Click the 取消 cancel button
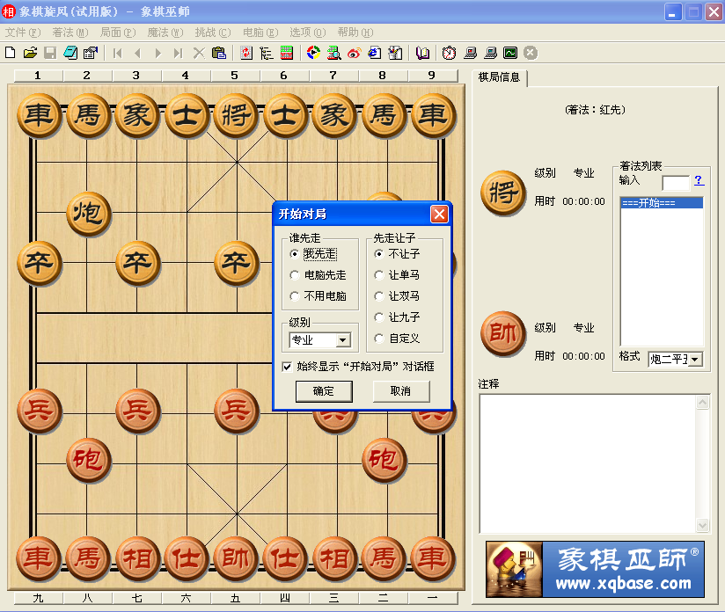This screenshot has width=725, height=612. pos(400,392)
